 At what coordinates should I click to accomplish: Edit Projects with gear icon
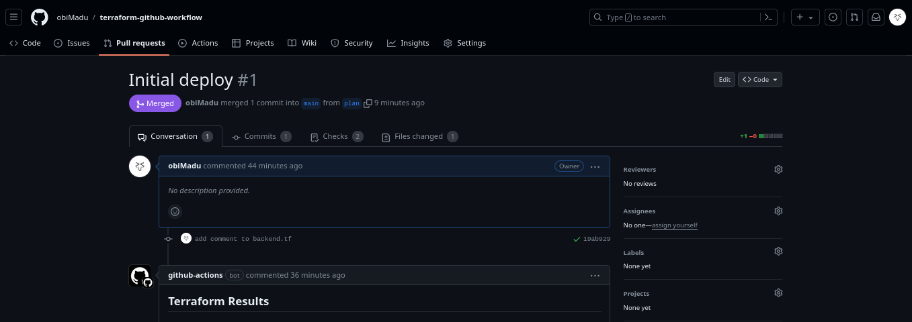[778, 293]
